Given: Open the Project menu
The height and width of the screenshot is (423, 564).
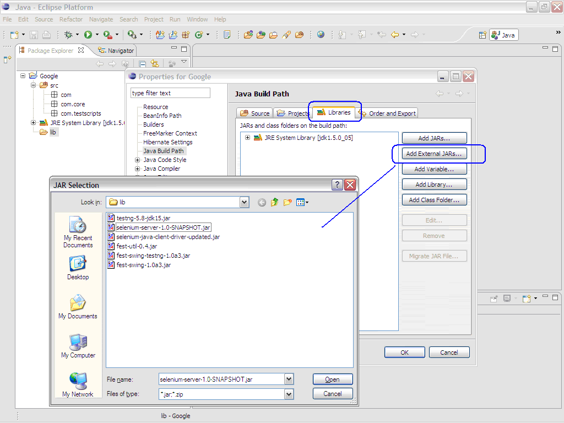Looking at the screenshot, I should (154, 19).
